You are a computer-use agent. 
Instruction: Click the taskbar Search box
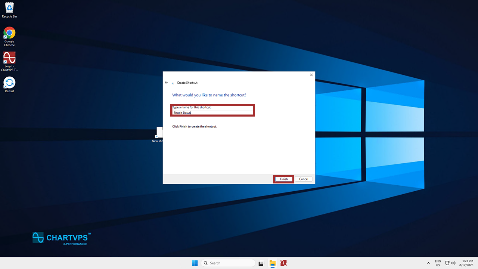click(228, 263)
